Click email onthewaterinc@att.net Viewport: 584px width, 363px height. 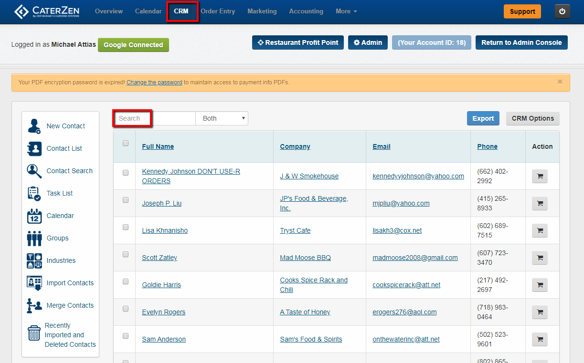(x=406, y=339)
